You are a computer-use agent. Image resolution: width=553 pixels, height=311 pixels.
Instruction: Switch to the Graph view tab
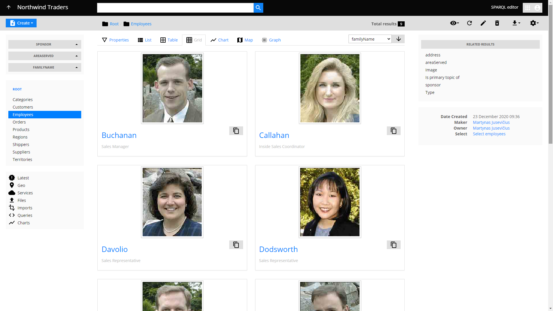click(x=271, y=40)
